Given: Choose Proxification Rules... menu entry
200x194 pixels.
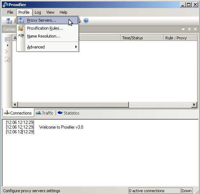Looking at the screenshot, I should point(47,28).
